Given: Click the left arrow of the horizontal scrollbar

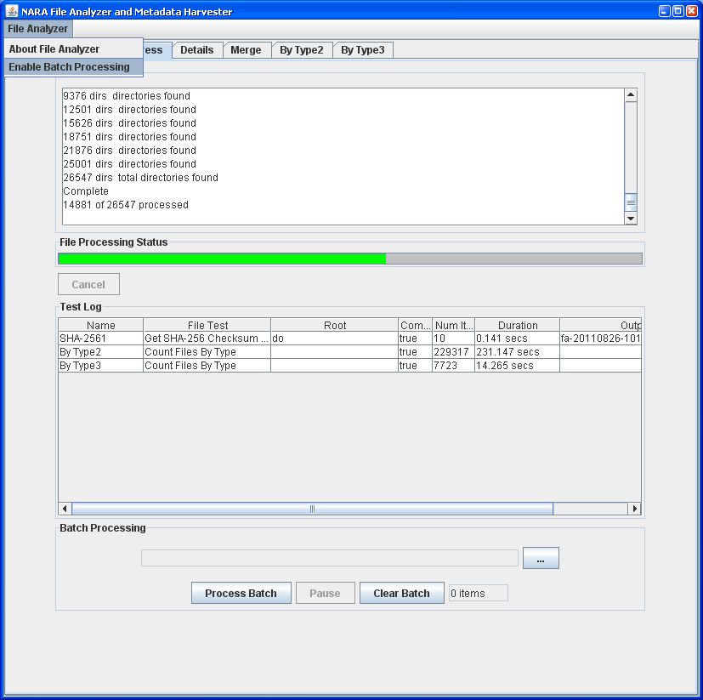Looking at the screenshot, I should click(x=64, y=508).
